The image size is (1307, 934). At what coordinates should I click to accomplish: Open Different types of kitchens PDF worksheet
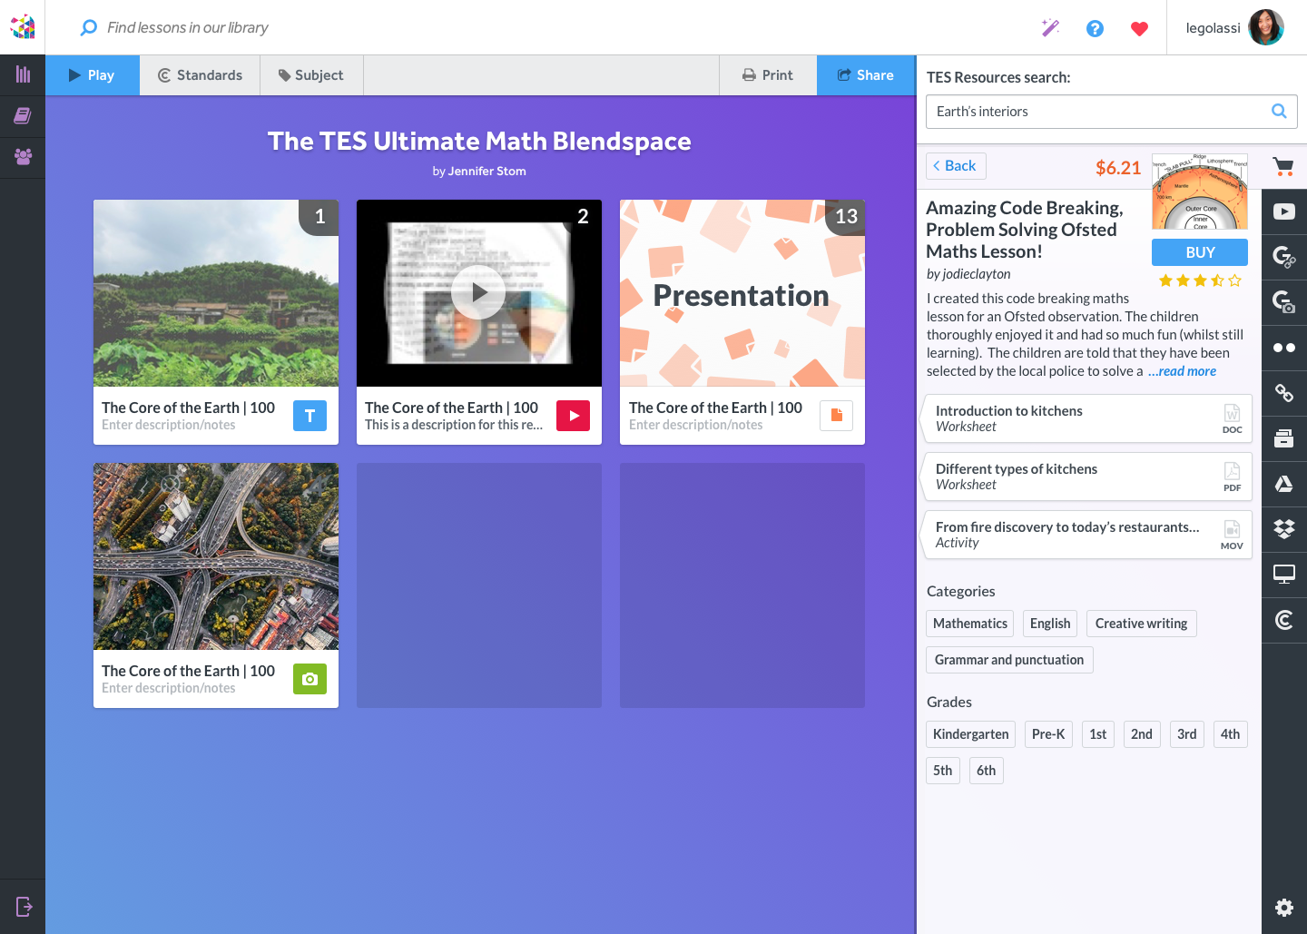point(1087,477)
